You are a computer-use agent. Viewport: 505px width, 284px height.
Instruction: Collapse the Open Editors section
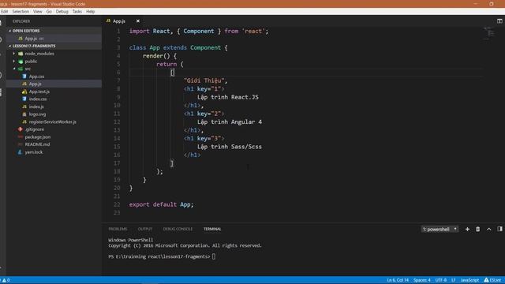[26, 31]
